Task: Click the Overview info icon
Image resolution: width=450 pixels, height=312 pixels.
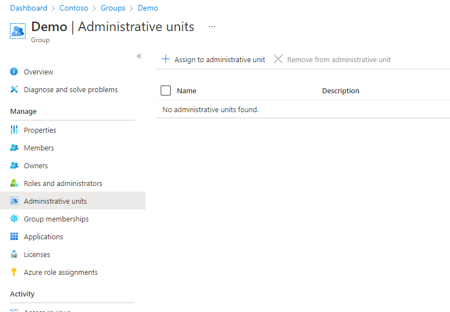Action: [14, 72]
